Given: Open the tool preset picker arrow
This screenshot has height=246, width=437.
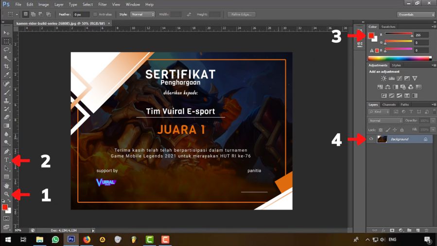Looking at the screenshot, I should point(17,14).
